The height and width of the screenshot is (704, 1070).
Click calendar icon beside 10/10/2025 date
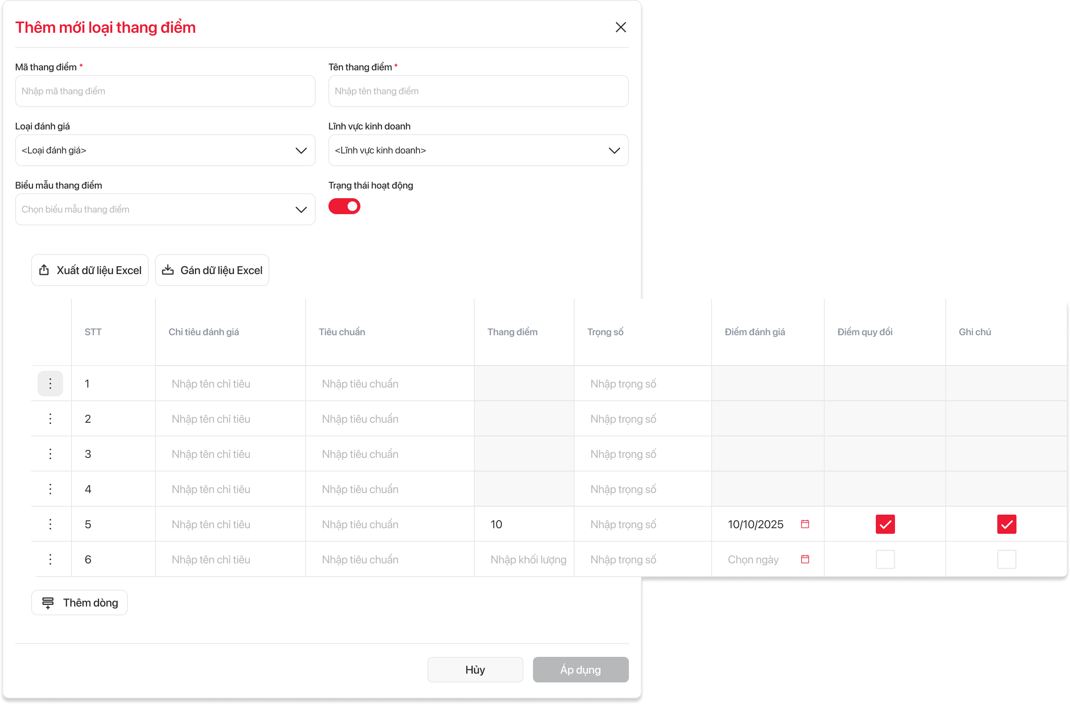click(805, 524)
